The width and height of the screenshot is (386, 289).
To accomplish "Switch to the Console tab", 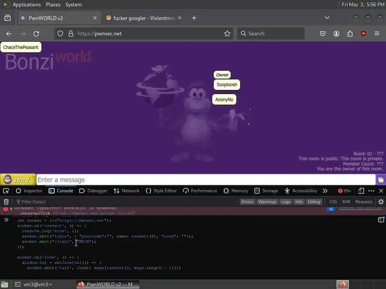I will click(x=61, y=191).
